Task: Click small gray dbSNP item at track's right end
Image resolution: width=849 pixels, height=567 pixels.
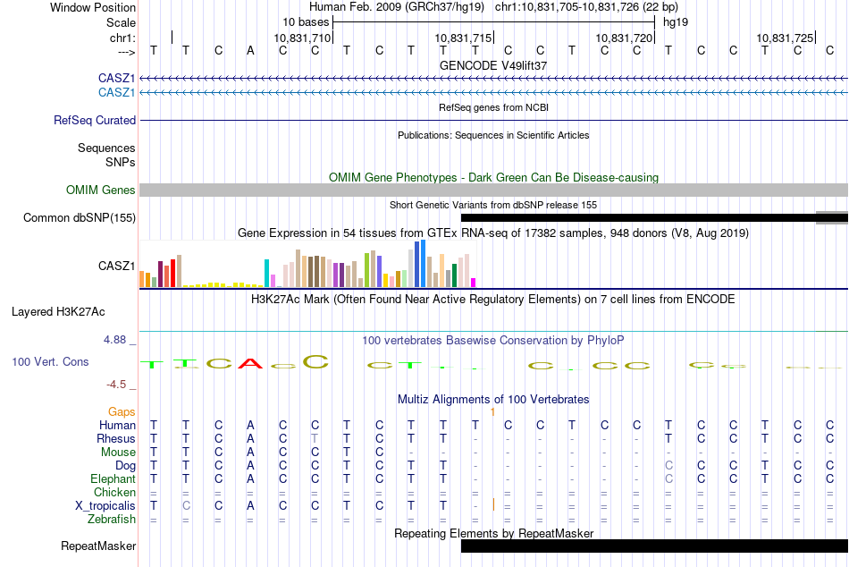Action: coord(832,218)
